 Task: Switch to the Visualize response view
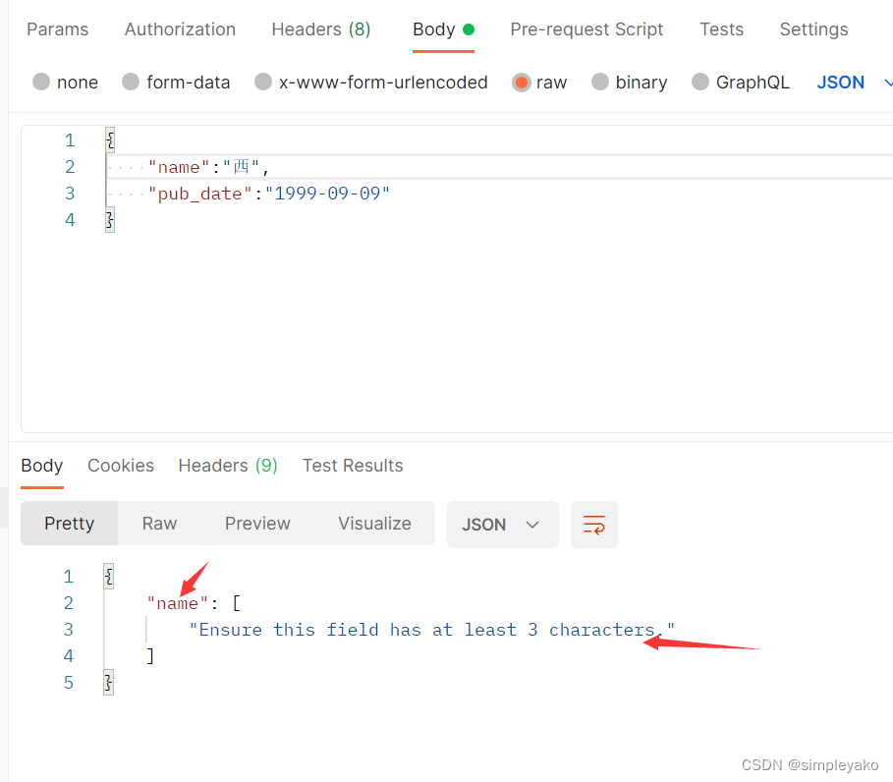[374, 524]
